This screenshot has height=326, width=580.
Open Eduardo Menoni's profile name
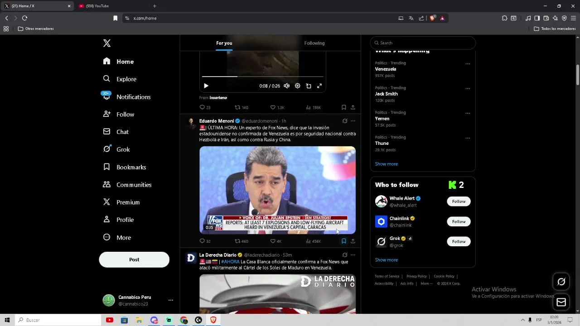(217, 121)
